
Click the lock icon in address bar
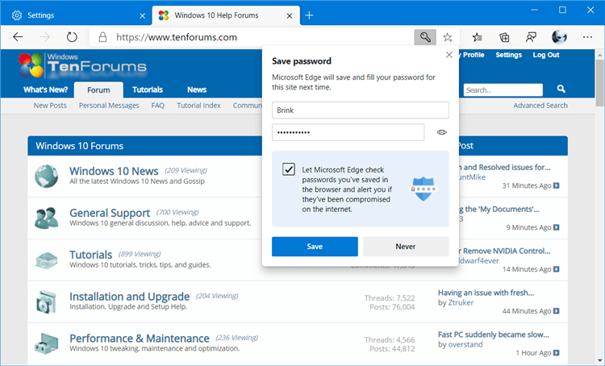[x=102, y=37]
